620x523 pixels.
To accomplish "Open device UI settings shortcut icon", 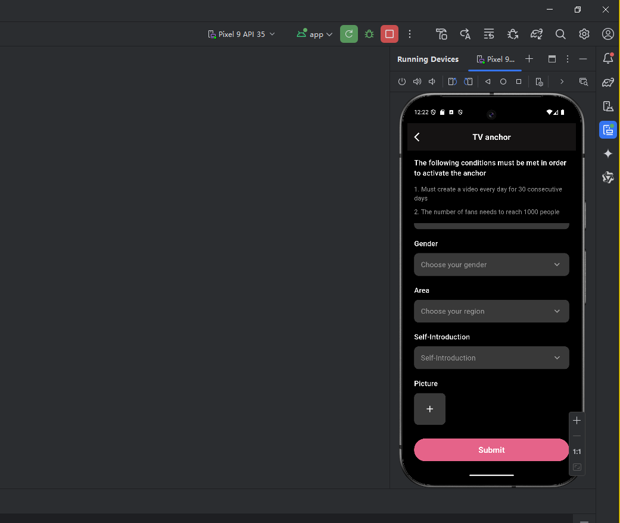I will coord(539,82).
